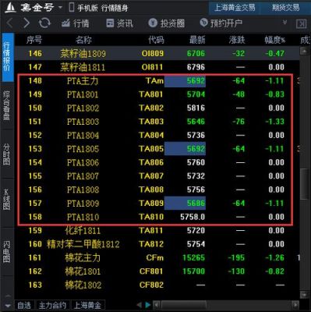Click the 5758.0 price of TA810

tap(193, 217)
